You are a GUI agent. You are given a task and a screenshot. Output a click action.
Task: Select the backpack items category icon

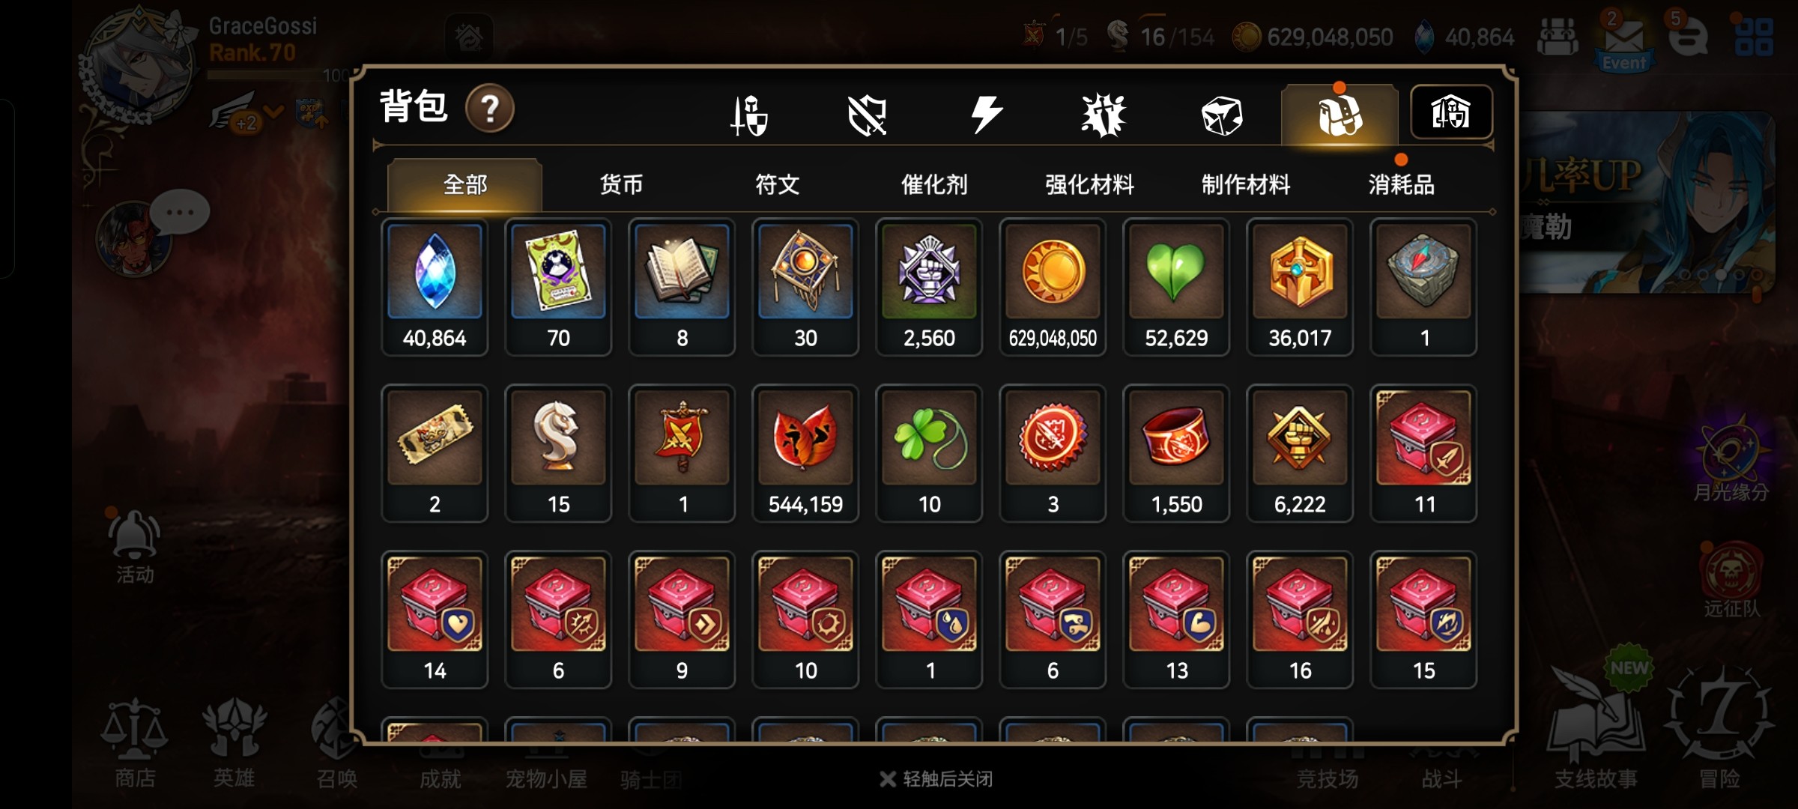pos(1340,115)
